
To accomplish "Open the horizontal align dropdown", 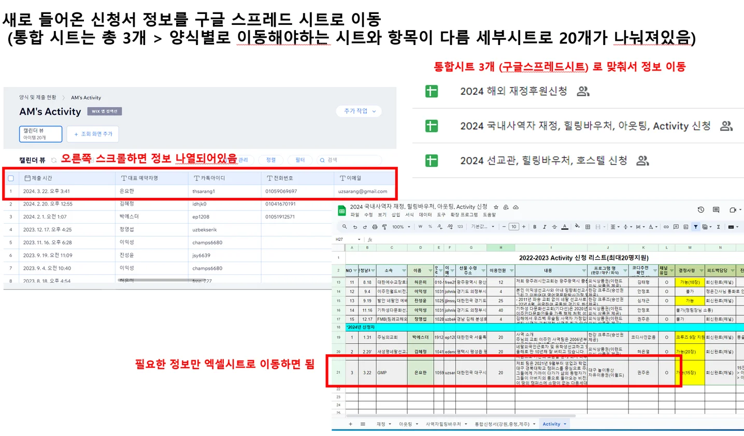I will (615, 227).
